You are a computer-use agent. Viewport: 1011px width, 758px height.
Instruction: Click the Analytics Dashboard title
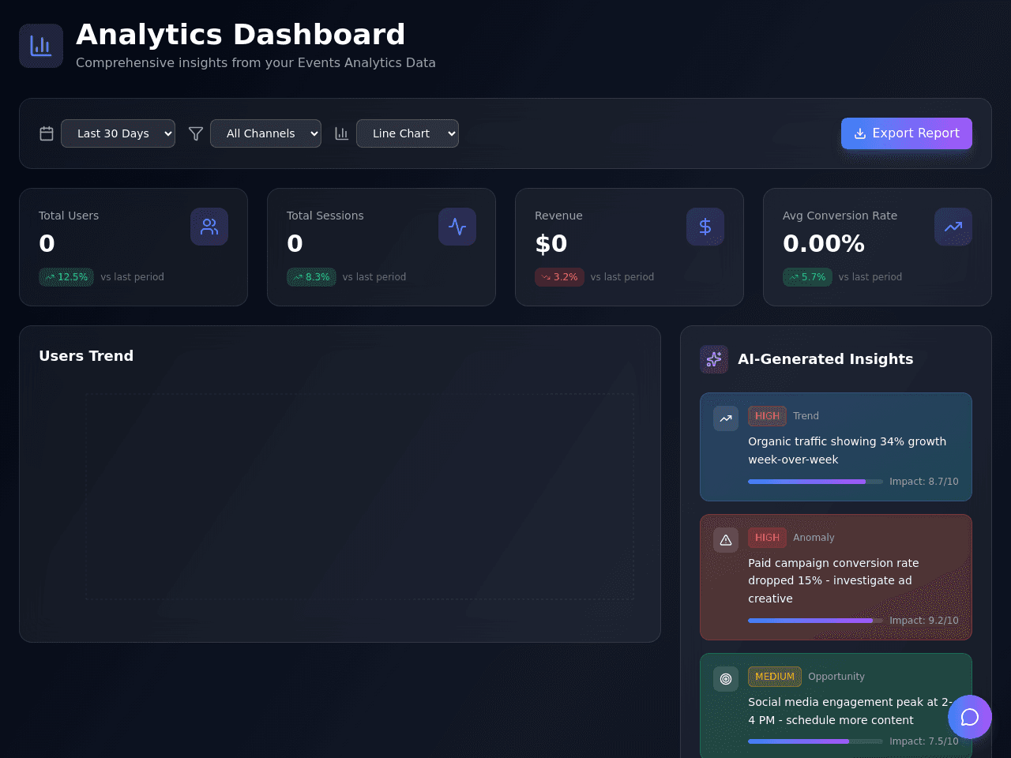240,35
